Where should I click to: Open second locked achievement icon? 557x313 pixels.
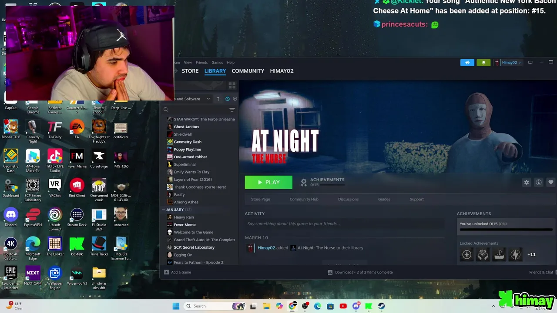(x=483, y=255)
